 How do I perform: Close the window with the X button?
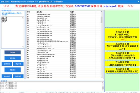tap(138, 2)
